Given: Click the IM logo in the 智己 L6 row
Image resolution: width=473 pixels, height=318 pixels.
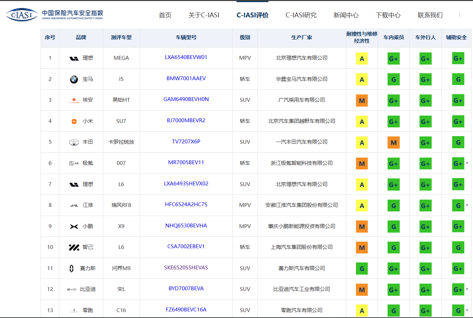Looking at the screenshot, I should (74, 248).
